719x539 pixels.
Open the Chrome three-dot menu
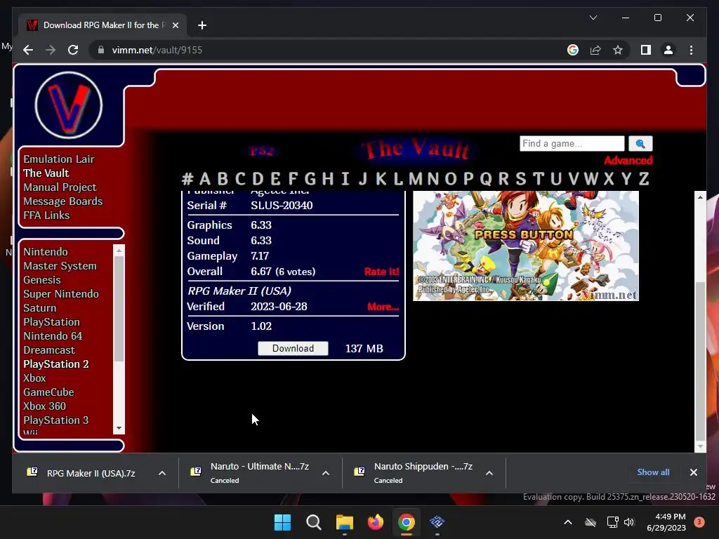691,50
